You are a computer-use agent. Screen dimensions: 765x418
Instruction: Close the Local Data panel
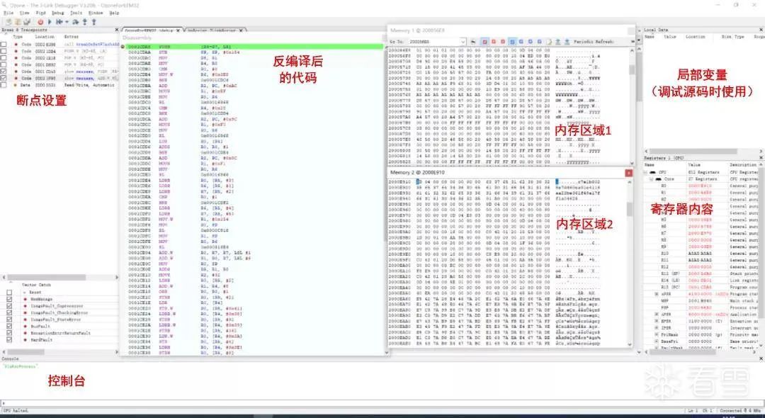coord(761,30)
